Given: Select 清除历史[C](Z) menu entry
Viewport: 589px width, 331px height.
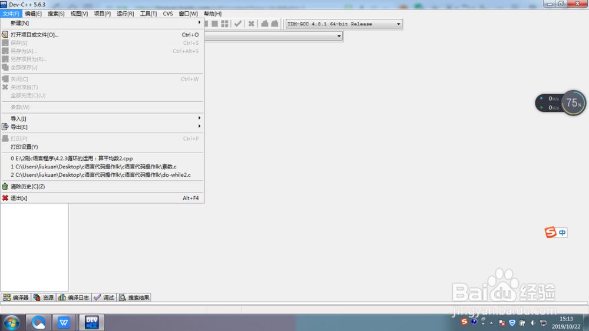Looking at the screenshot, I should tap(102, 186).
